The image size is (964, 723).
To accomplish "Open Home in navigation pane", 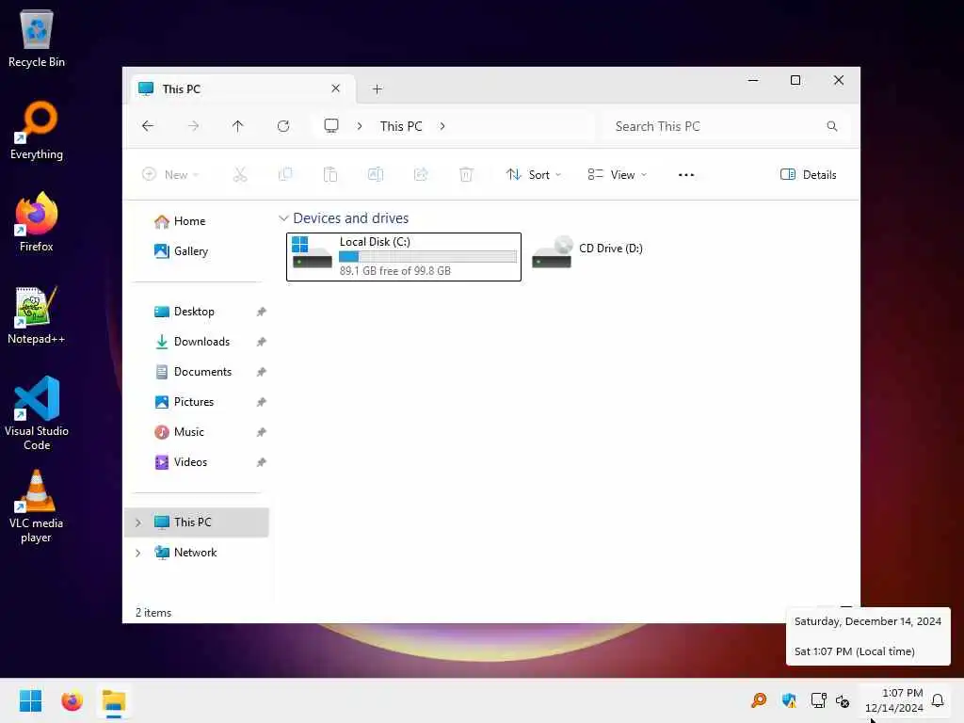I will pos(189,221).
